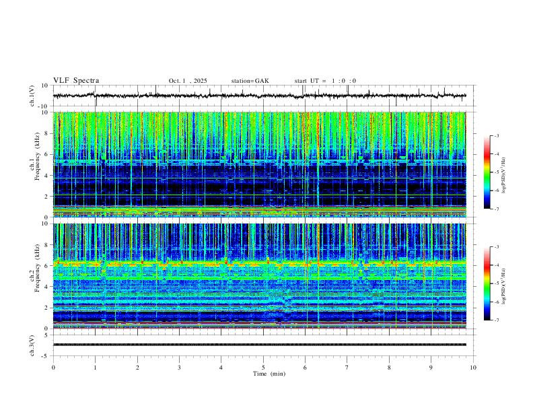The height and width of the screenshot is (412, 533).
Task: Click the 'start UT = 1 :0 :0' text
Action: (x=325, y=81)
